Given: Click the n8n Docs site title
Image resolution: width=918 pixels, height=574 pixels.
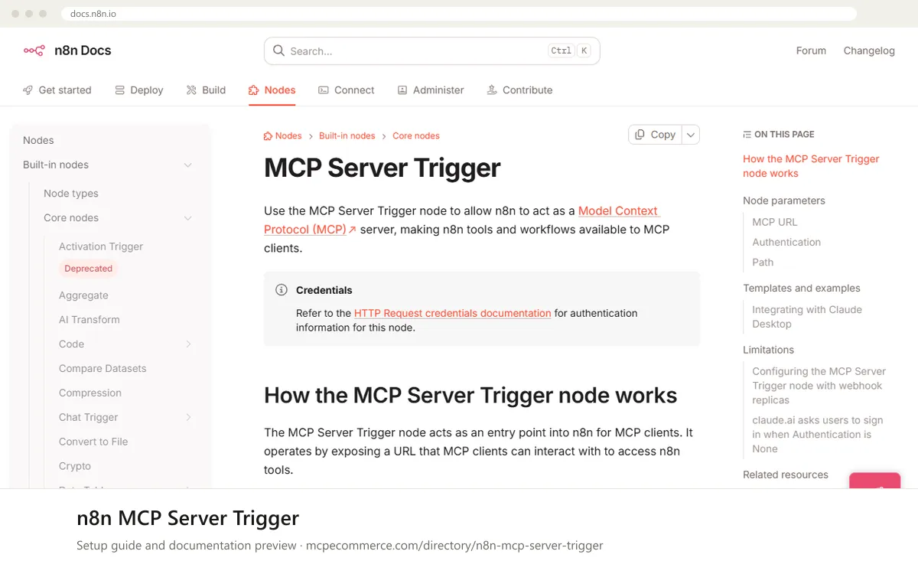Looking at the screenshot, I should click(83, 51).
